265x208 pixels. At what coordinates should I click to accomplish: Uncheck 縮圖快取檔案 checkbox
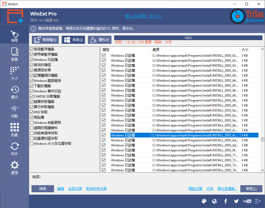point(31,102)
